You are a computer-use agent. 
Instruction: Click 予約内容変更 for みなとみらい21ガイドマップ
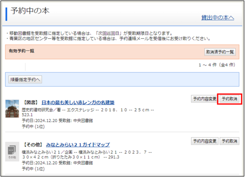(x=204, y=141)
